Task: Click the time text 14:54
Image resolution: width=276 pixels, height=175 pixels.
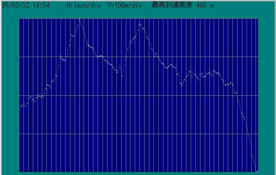Action: coord(41,5)
